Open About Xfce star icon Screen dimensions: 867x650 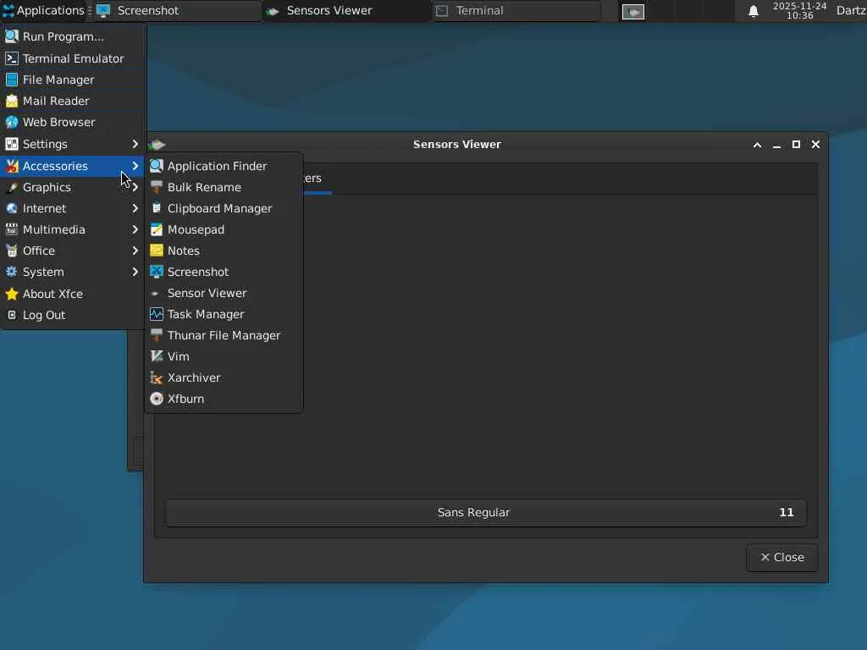pyautogui.click(x=12, y=294)
